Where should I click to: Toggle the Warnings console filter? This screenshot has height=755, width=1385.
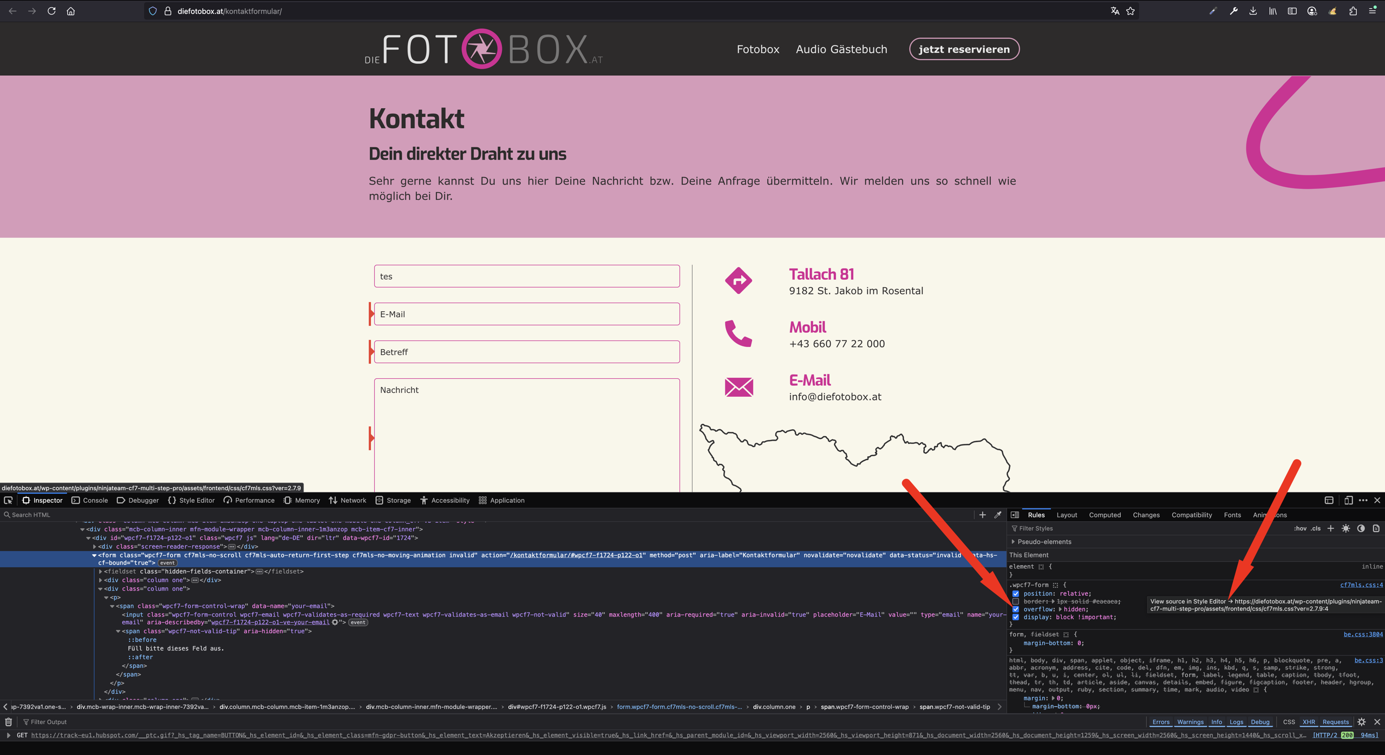coord(1190,721)
